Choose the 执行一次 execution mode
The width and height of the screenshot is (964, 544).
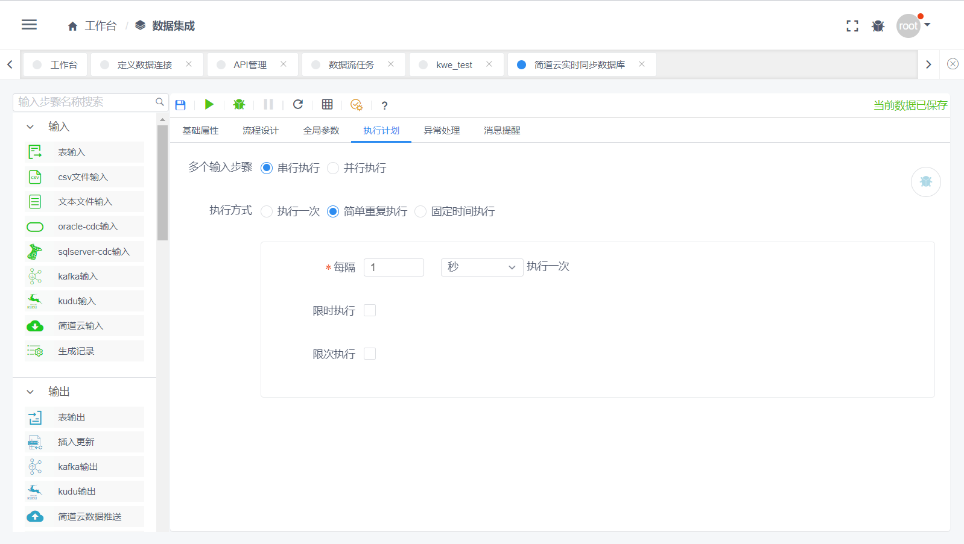(267, 211)
